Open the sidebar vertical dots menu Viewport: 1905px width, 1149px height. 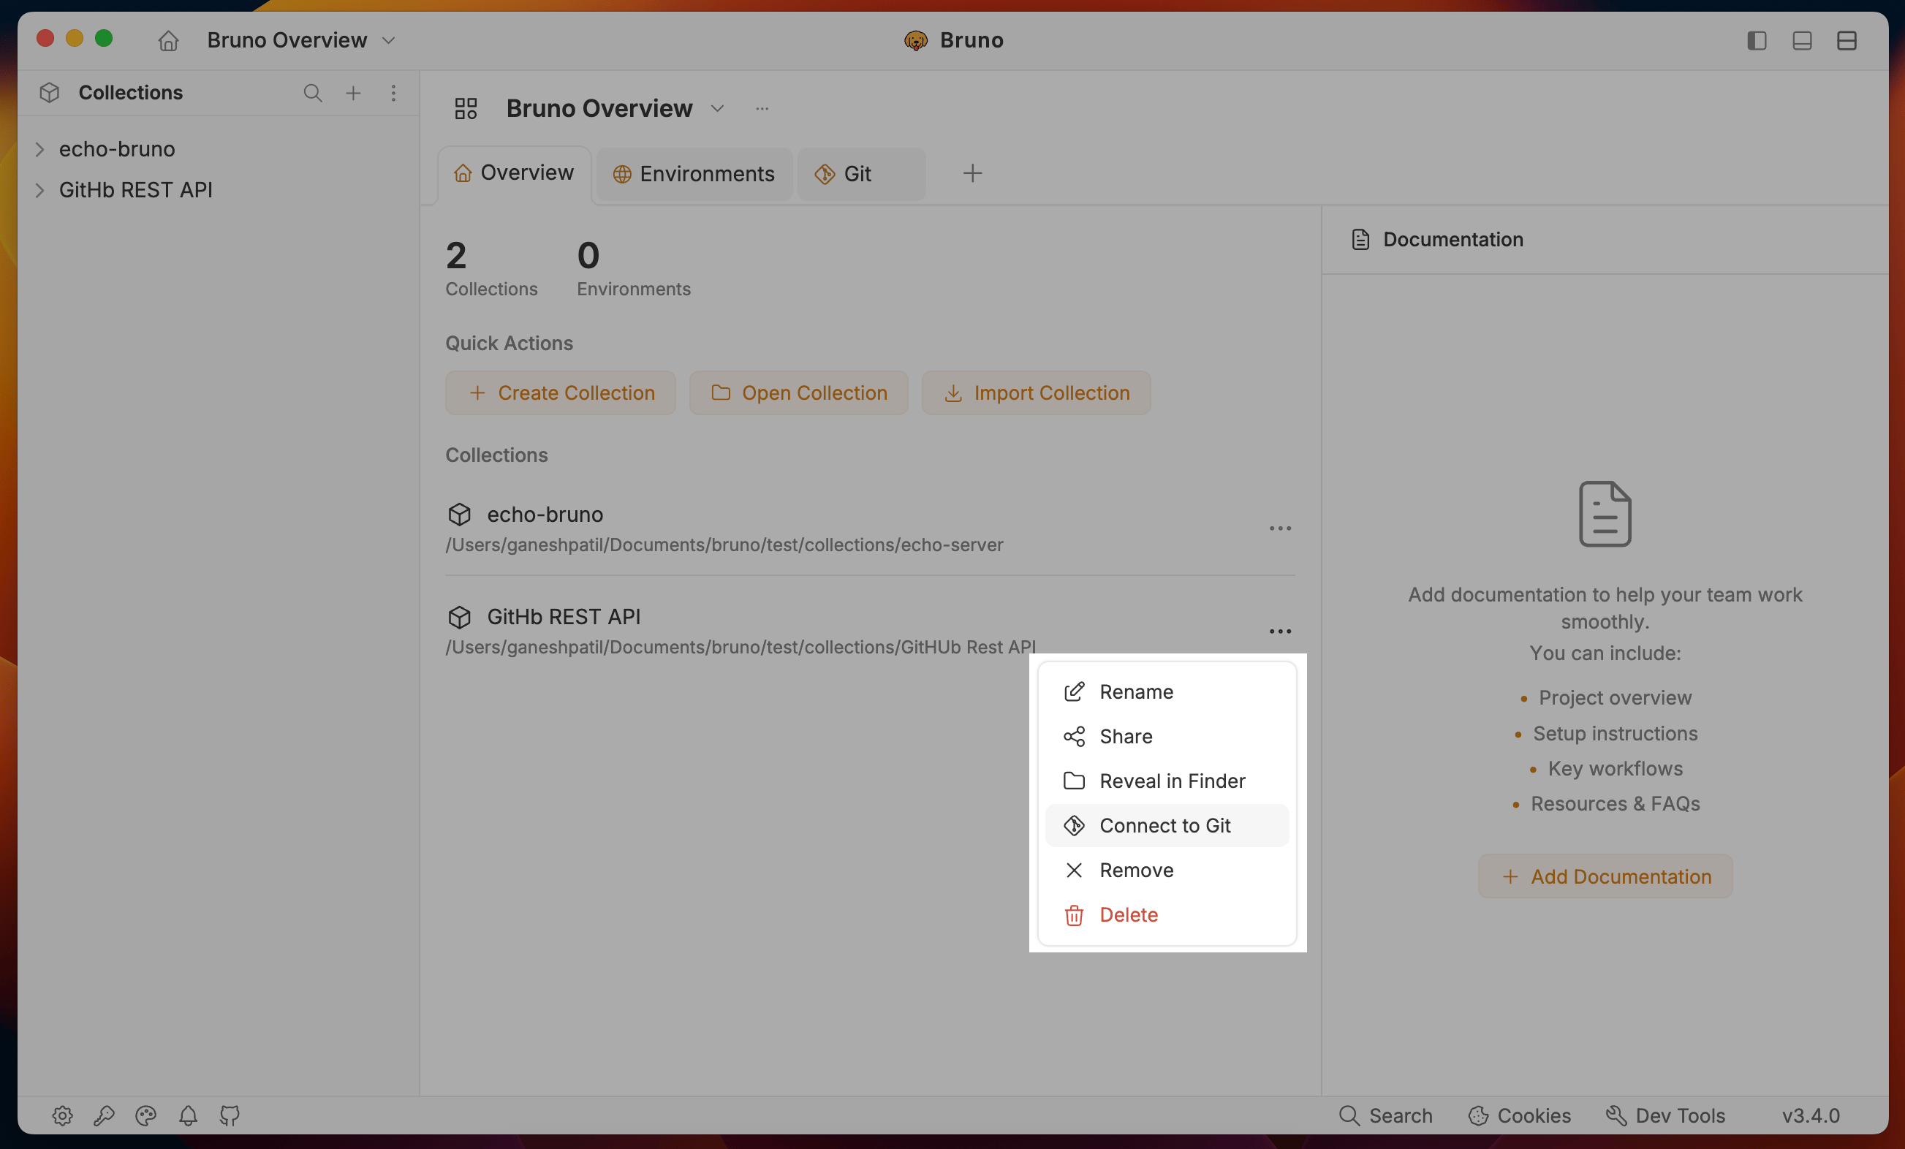[393, 93]
